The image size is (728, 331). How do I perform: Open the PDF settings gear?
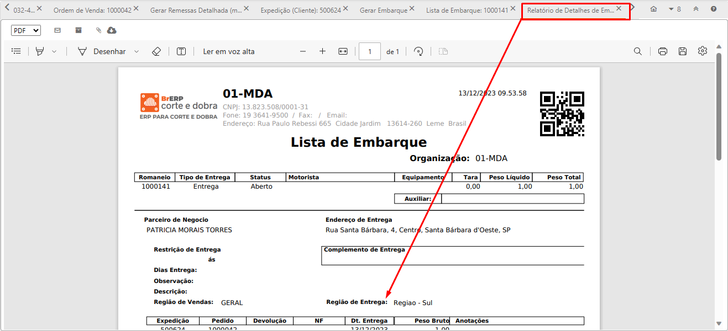pos(702,51)
